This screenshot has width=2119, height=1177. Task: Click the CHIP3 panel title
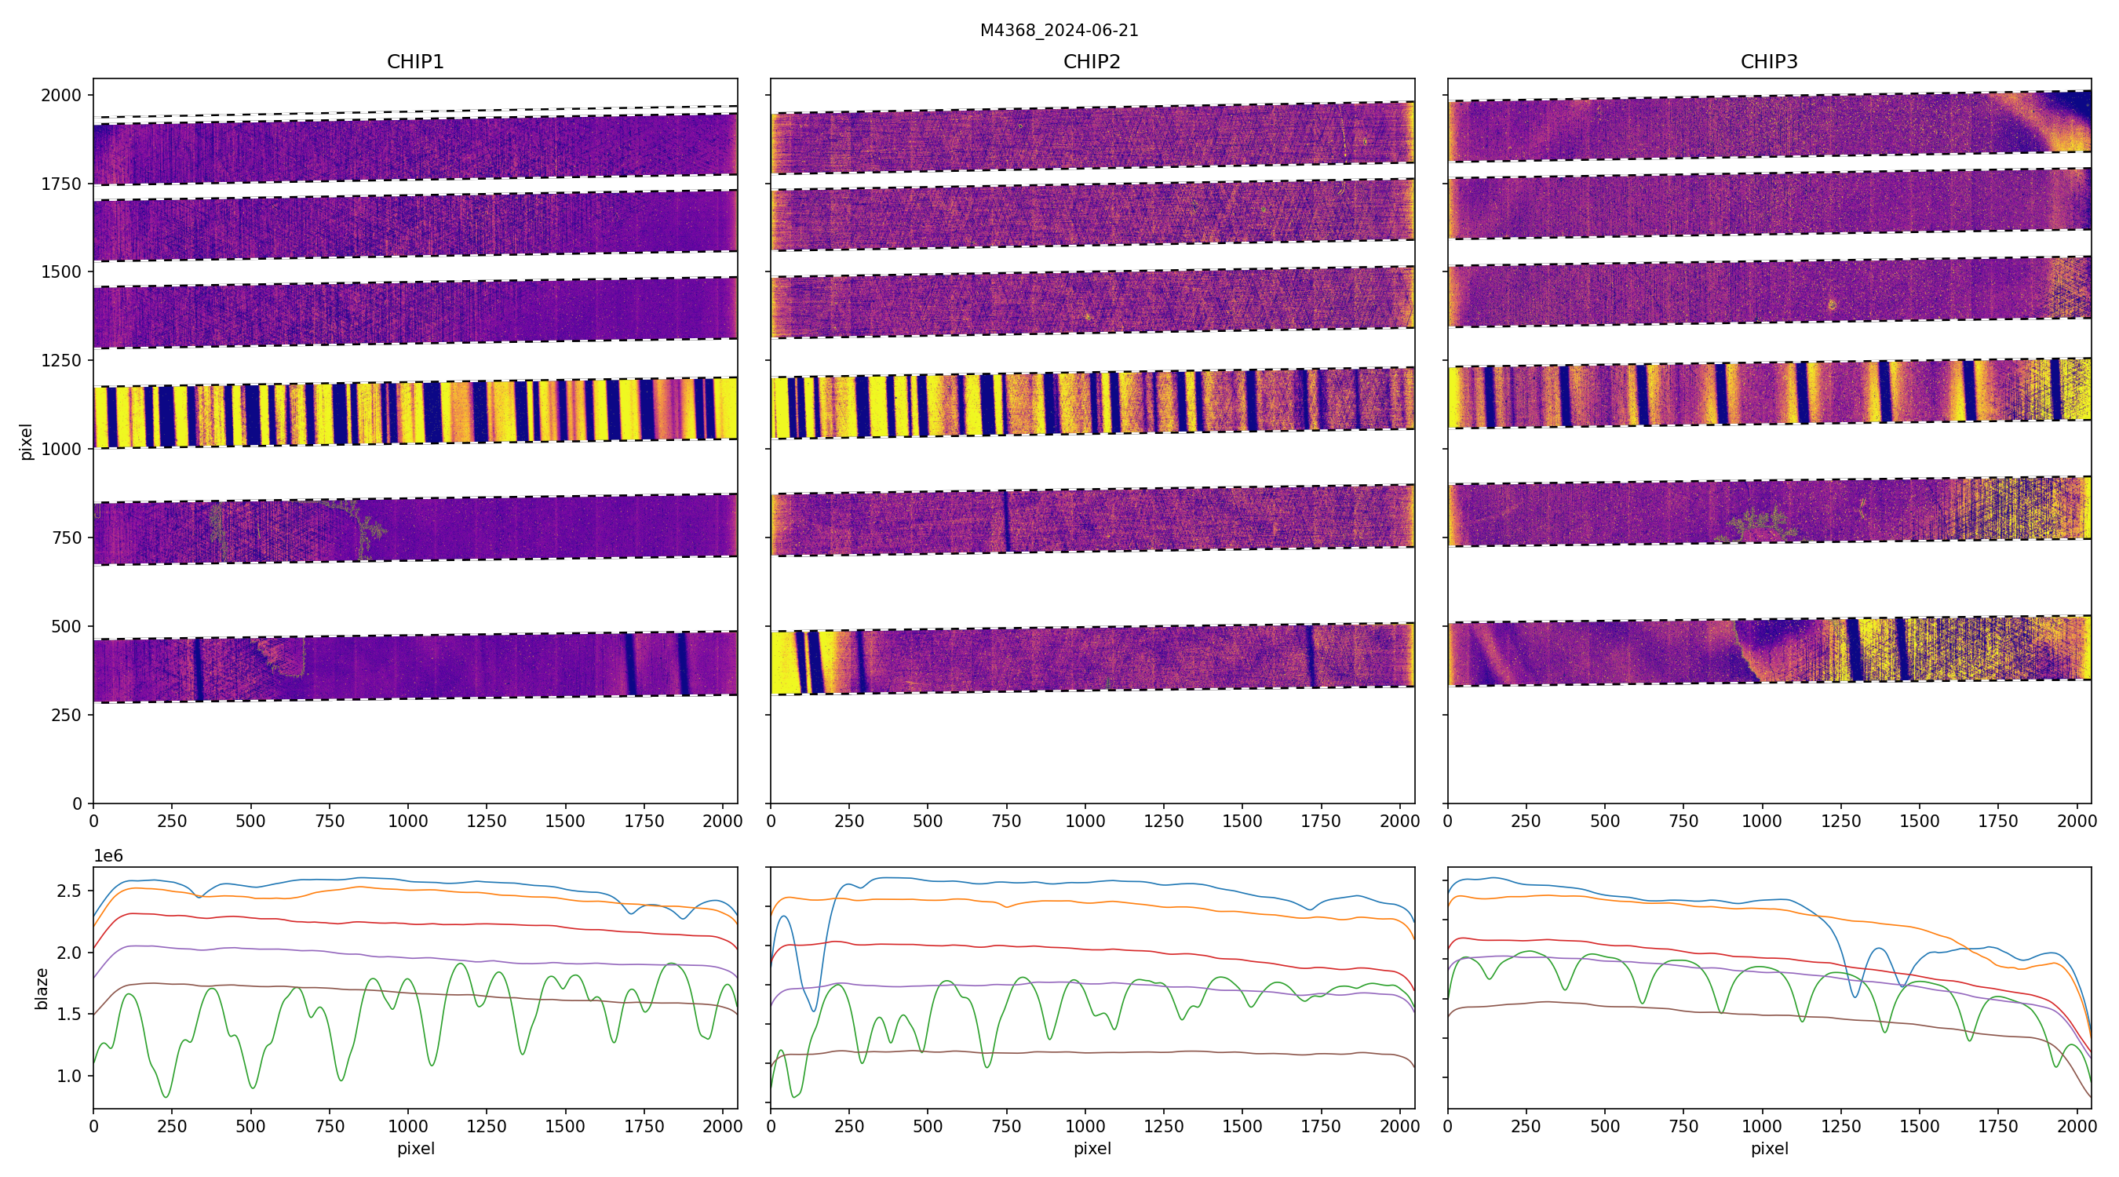[1768, 62]
